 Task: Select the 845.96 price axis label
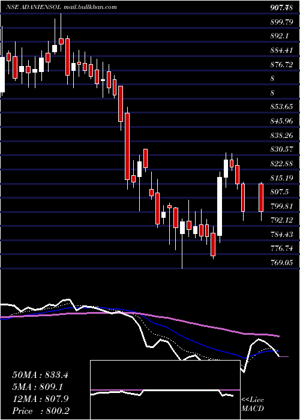point(281,121)
